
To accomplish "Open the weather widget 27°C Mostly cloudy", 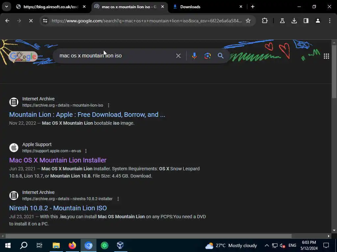I will (x=231, y=245).
